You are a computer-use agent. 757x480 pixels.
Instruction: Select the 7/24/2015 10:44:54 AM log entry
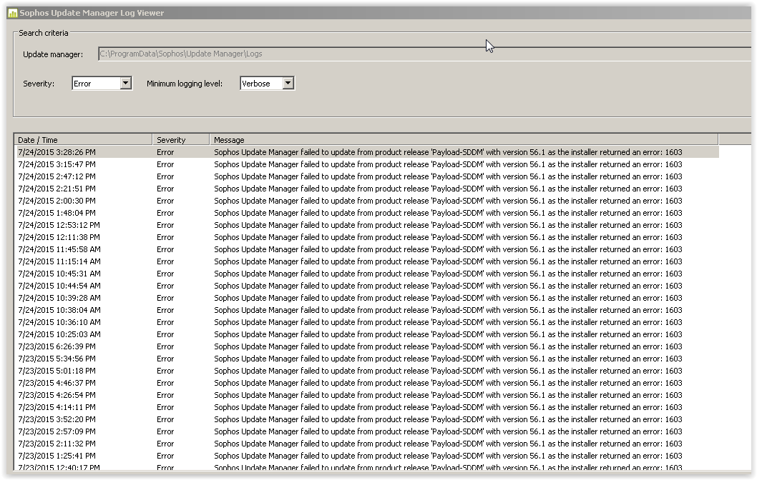pos(367,286)
